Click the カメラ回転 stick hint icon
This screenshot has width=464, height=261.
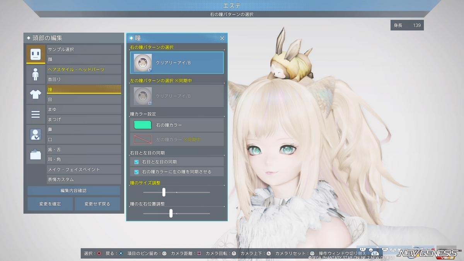(x=234, y=253)
